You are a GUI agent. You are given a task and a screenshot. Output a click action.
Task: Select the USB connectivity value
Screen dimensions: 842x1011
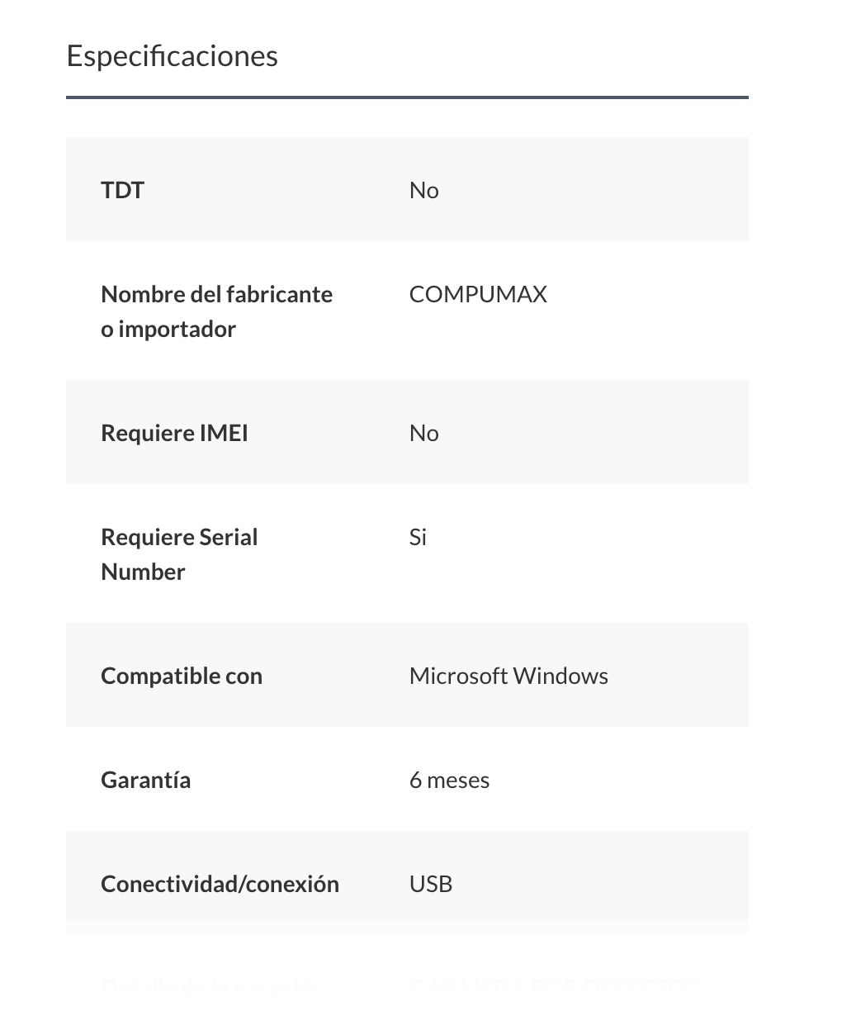tap(431, 884)
